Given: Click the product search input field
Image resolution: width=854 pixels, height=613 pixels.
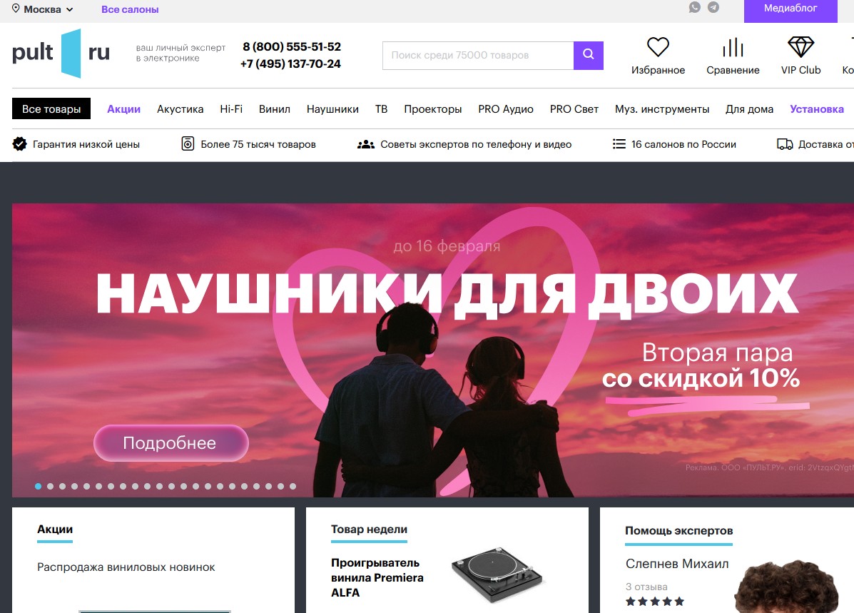Looking at the screenshot, I should [478, 55].
